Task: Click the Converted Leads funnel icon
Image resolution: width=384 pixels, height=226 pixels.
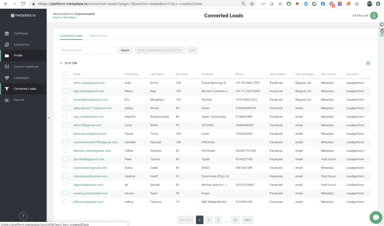Action: pyautogui.click(x=7, y=89)
